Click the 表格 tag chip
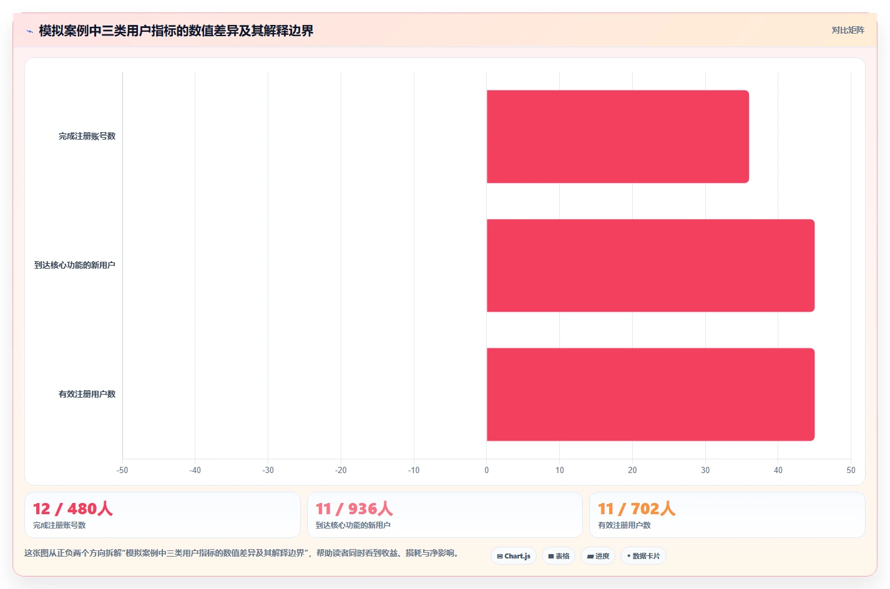This screenshot has height=589, width=890. click(x=559, y=556)
